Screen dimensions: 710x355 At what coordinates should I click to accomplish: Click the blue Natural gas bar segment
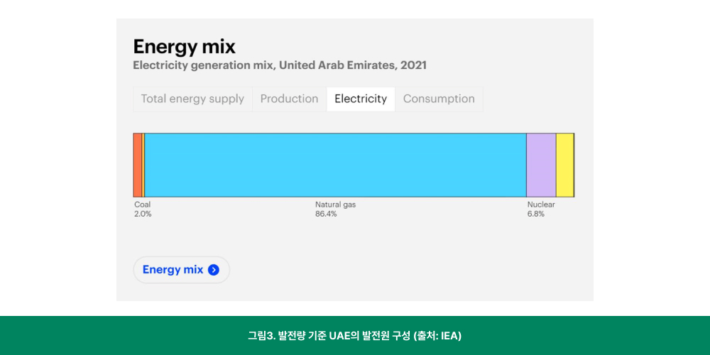pyautogui.click(x=335, y=165)
